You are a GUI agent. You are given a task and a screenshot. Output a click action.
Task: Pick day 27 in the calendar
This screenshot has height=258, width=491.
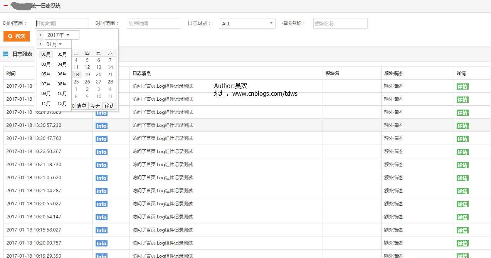point(99,82)
